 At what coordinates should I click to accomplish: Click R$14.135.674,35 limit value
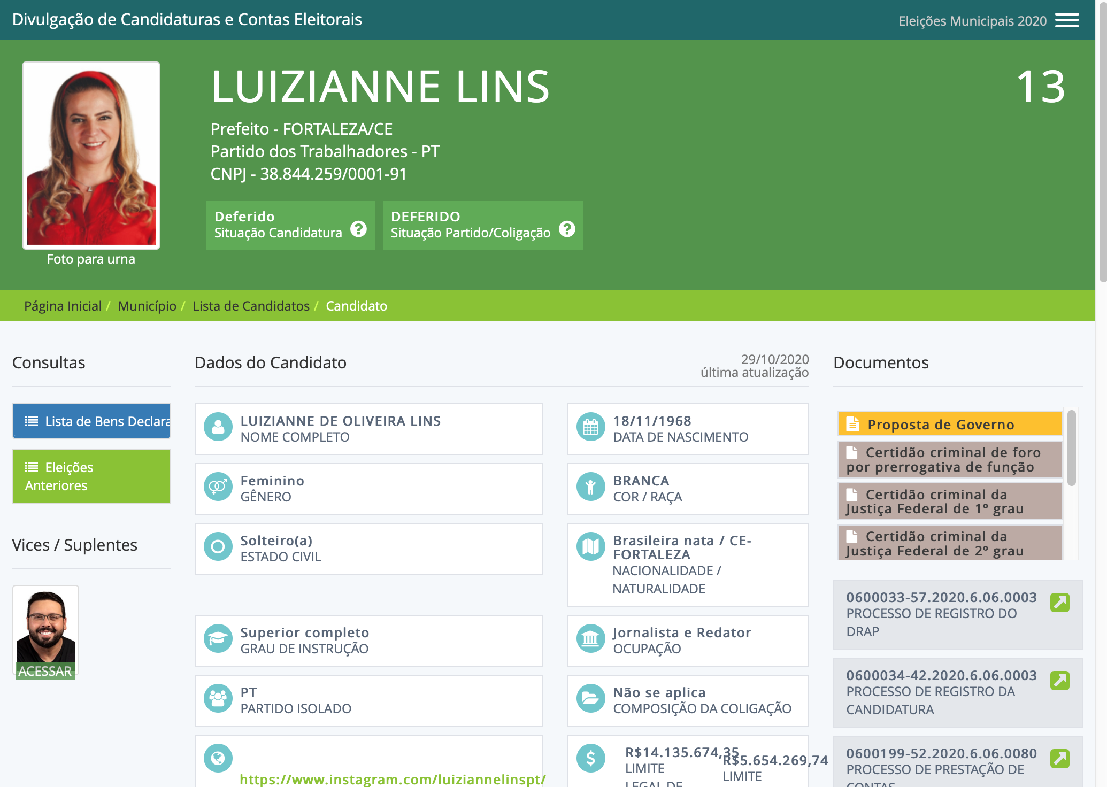click(682, 752)
